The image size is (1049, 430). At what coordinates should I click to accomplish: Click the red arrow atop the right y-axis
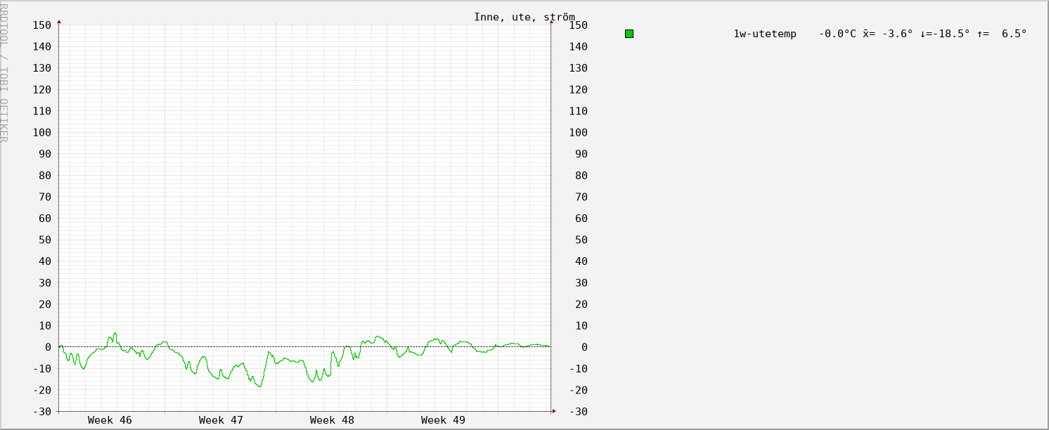pyautogui.click(x=551, y=22)
